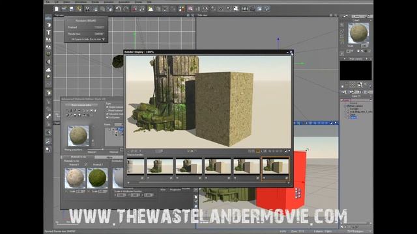The image size is (417, 234).
Task: Close the Render Display window
Action: 291,52
